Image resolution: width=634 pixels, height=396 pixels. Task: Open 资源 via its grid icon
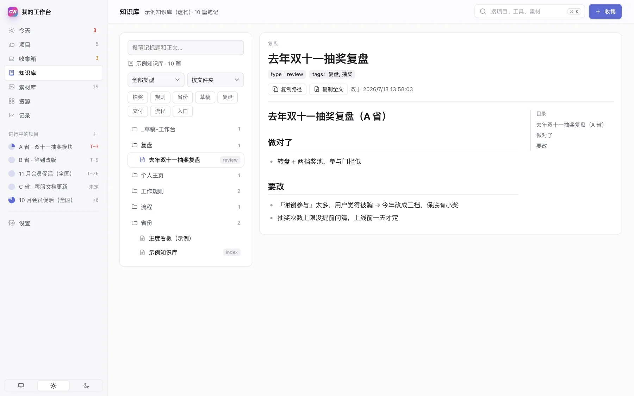pos(12,101)
